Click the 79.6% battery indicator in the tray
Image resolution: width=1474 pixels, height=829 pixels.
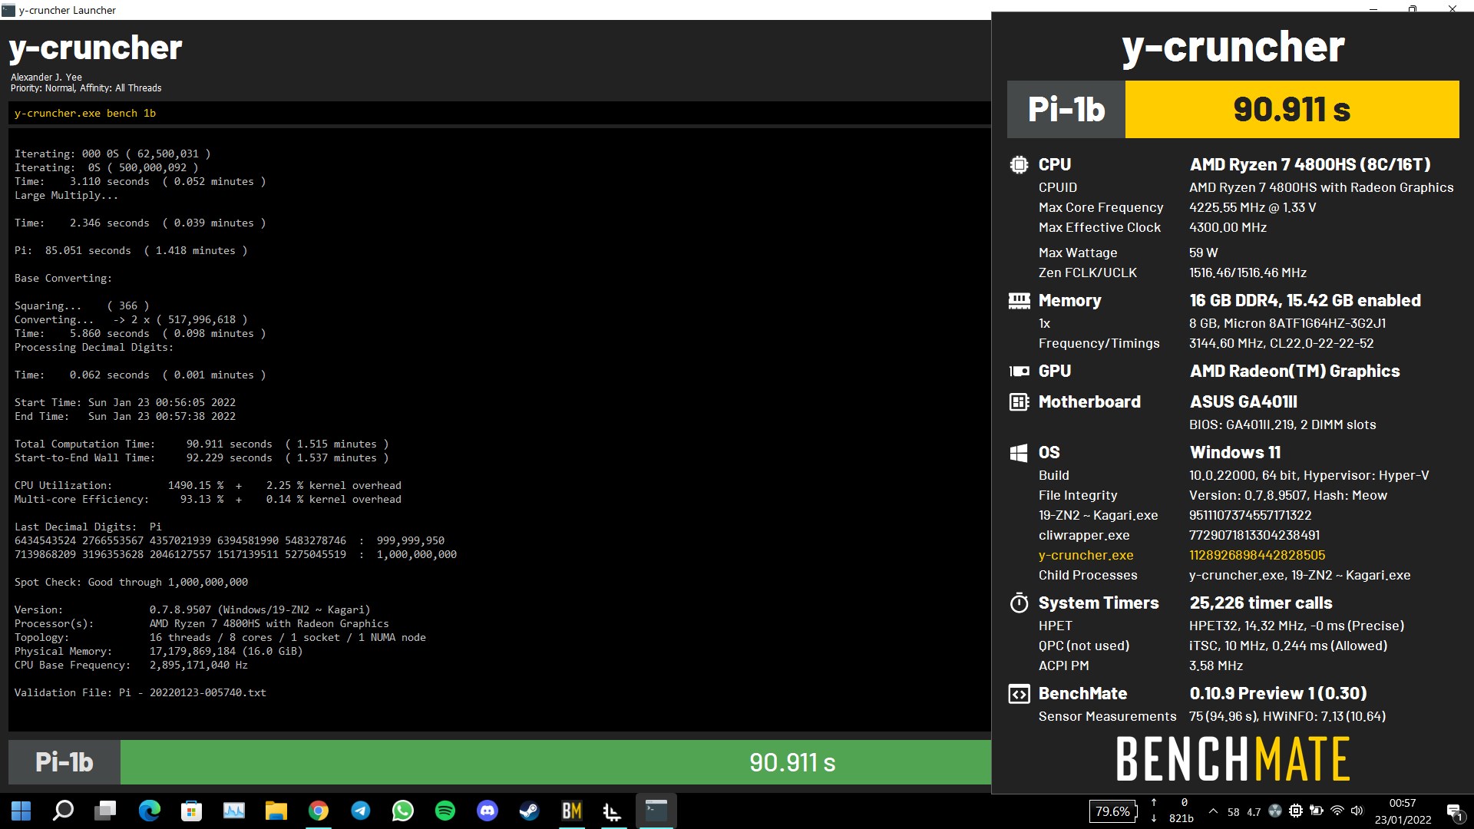(1112, 811)
